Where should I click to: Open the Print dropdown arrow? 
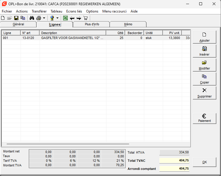tap(44, 18)
